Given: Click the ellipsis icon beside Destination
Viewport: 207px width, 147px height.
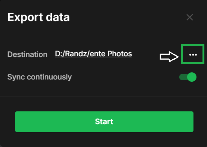Looking at the screenshot, I should pyautogui.click(x=193, y=55).
